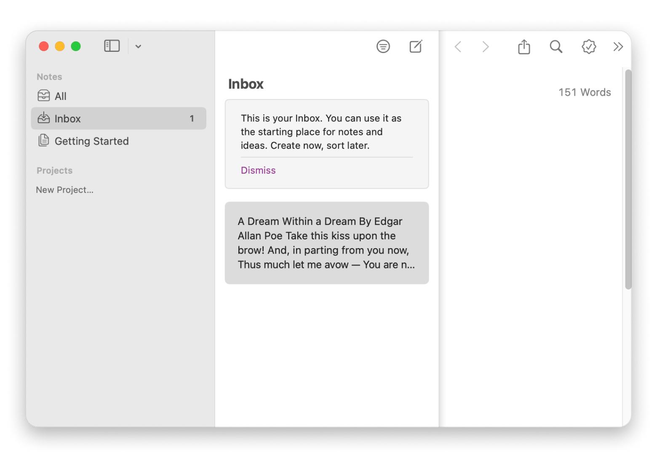Click the Inbox count badge 1
The height and width of the screenshot is (461, 657).
[x=192, y=118]
